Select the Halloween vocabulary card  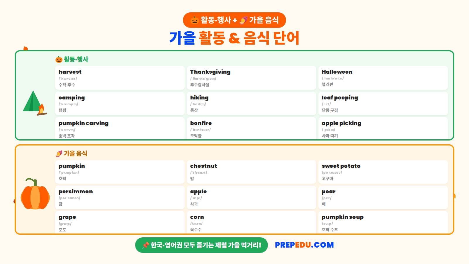pos(383,78)
